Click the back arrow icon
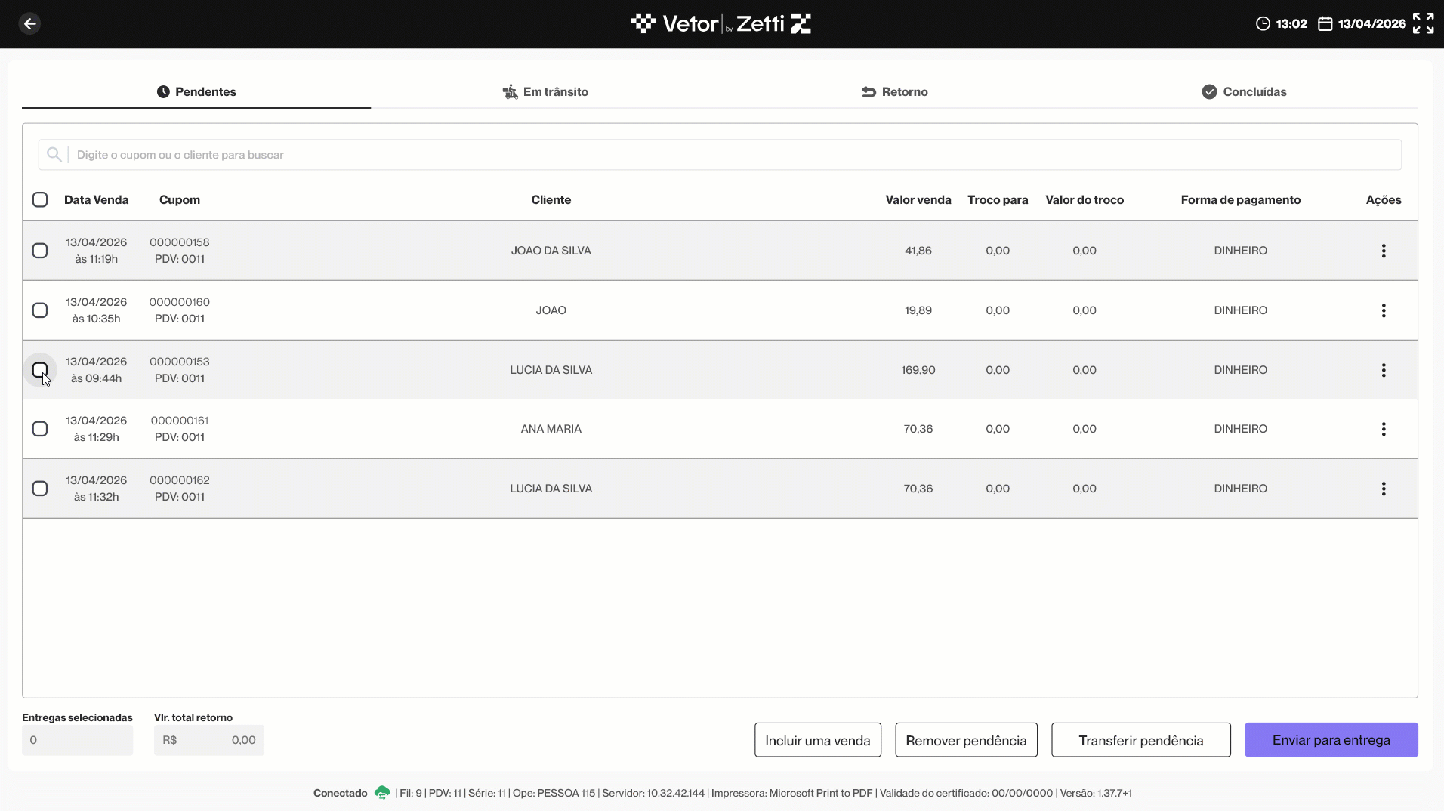Screen dimensions: 1444x811 tap(29, 23)
